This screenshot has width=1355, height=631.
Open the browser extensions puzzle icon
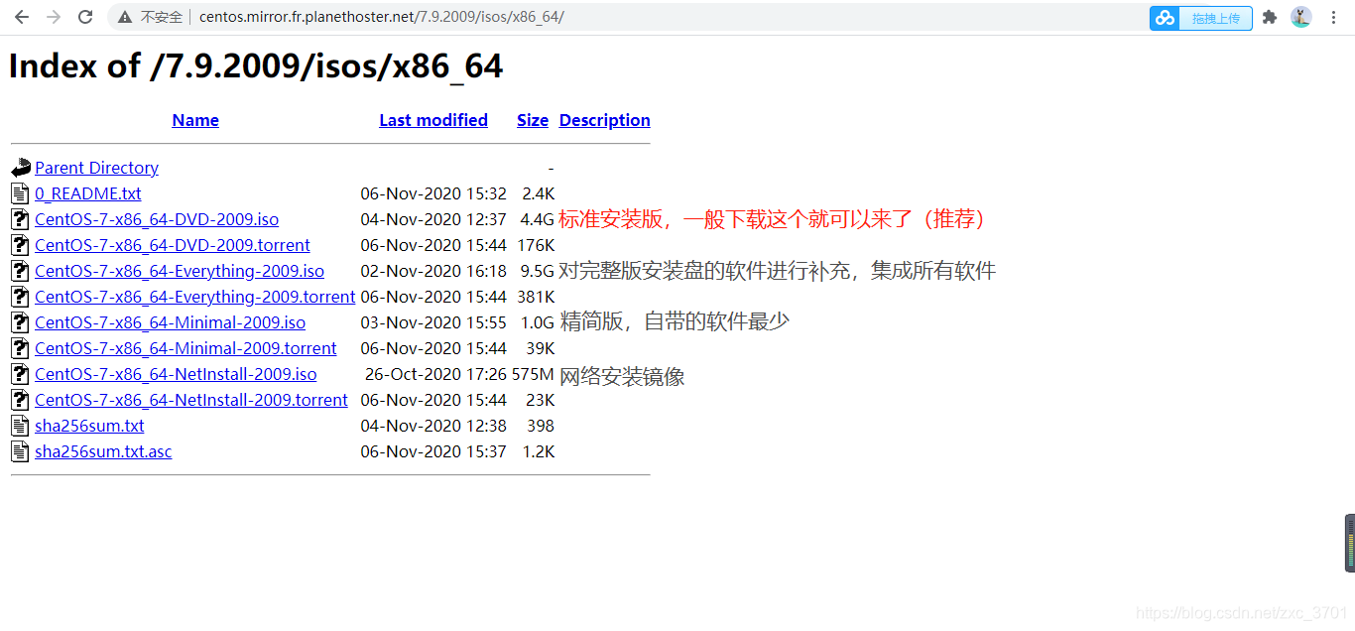[x=1270, y=17]
